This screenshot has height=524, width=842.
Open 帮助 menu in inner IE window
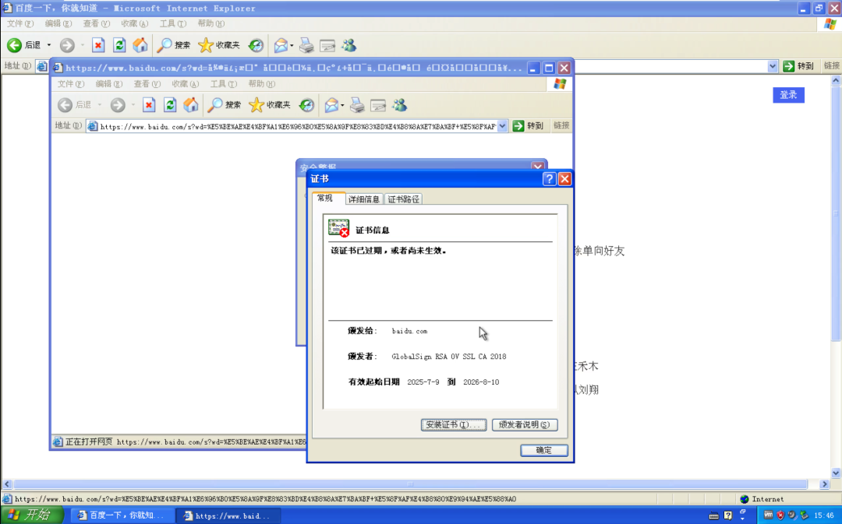tap(261, 83)
